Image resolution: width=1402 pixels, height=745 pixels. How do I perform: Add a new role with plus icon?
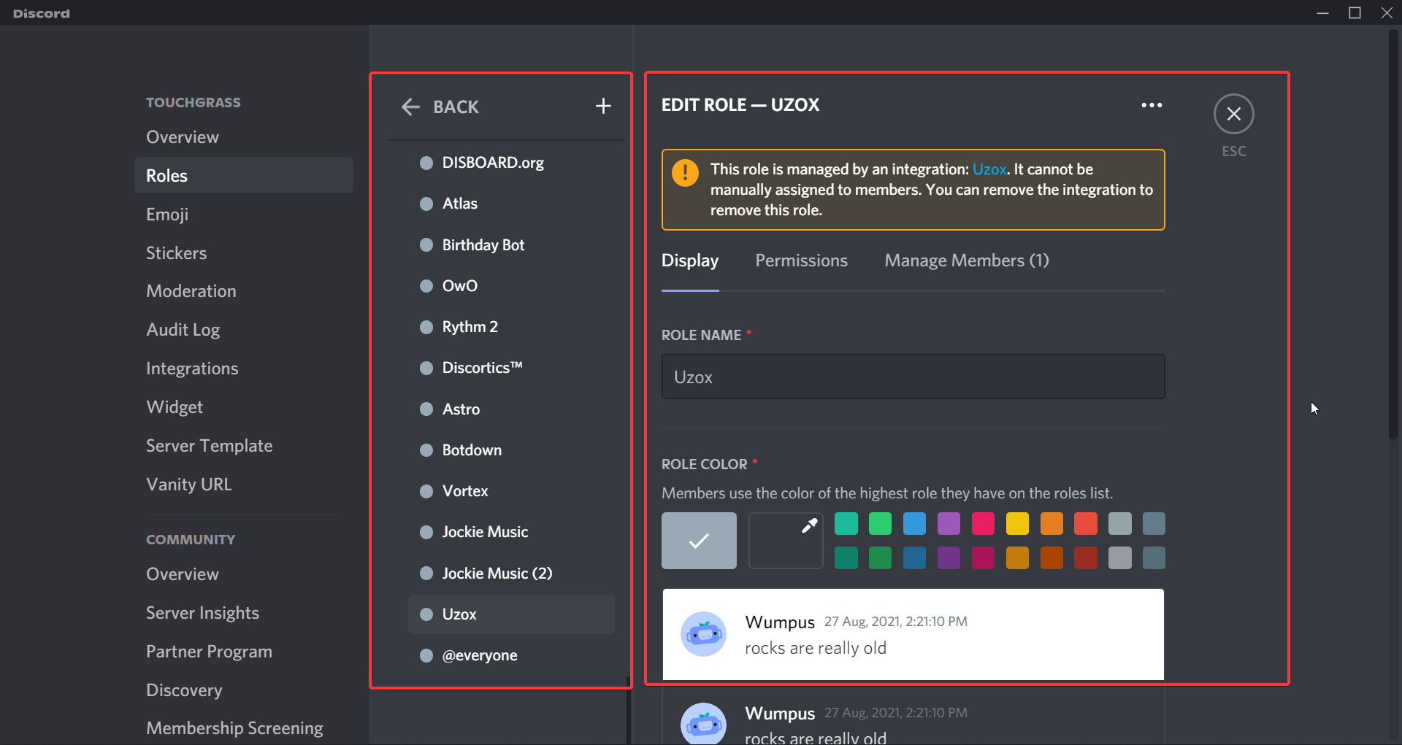[x=603, y=107]
